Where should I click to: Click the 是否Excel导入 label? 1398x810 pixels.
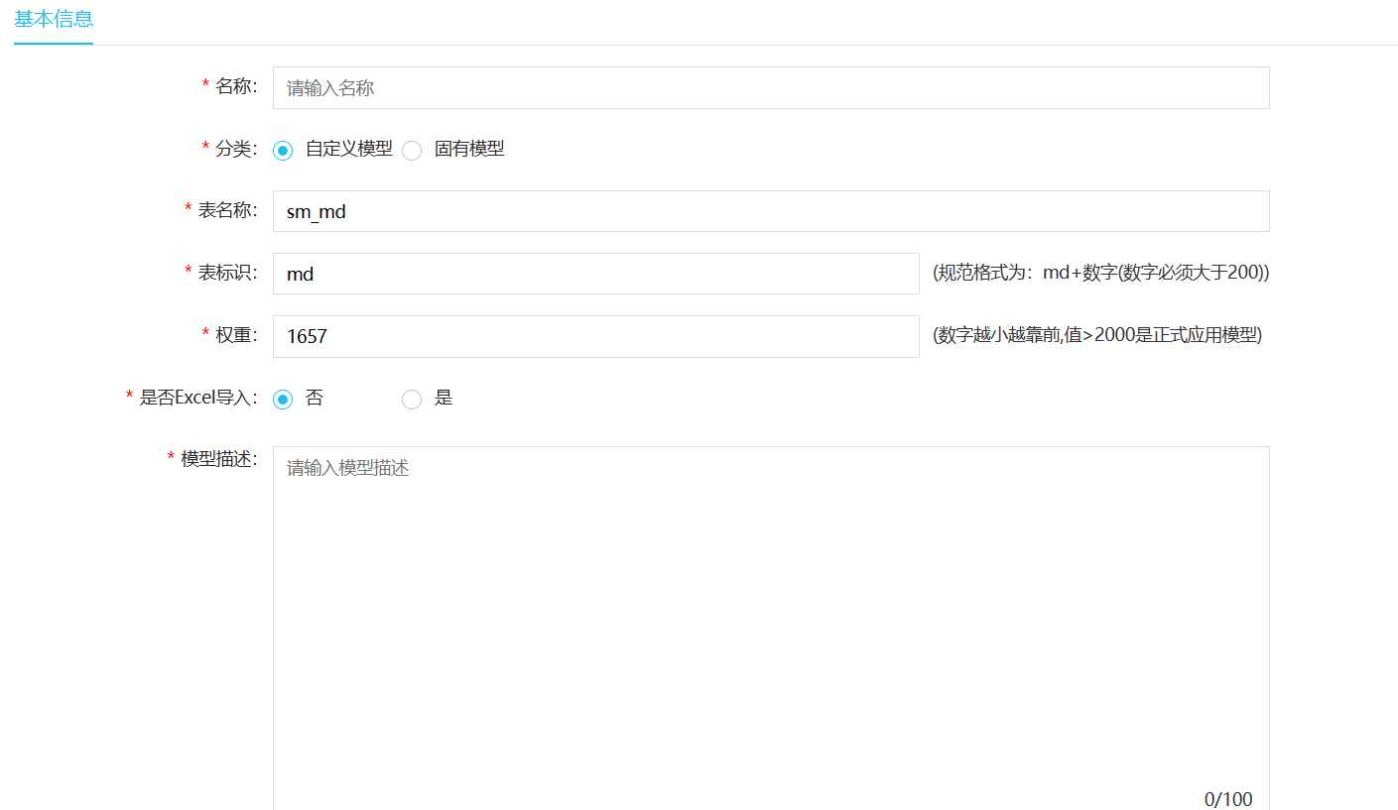click(x=197, y=398)
